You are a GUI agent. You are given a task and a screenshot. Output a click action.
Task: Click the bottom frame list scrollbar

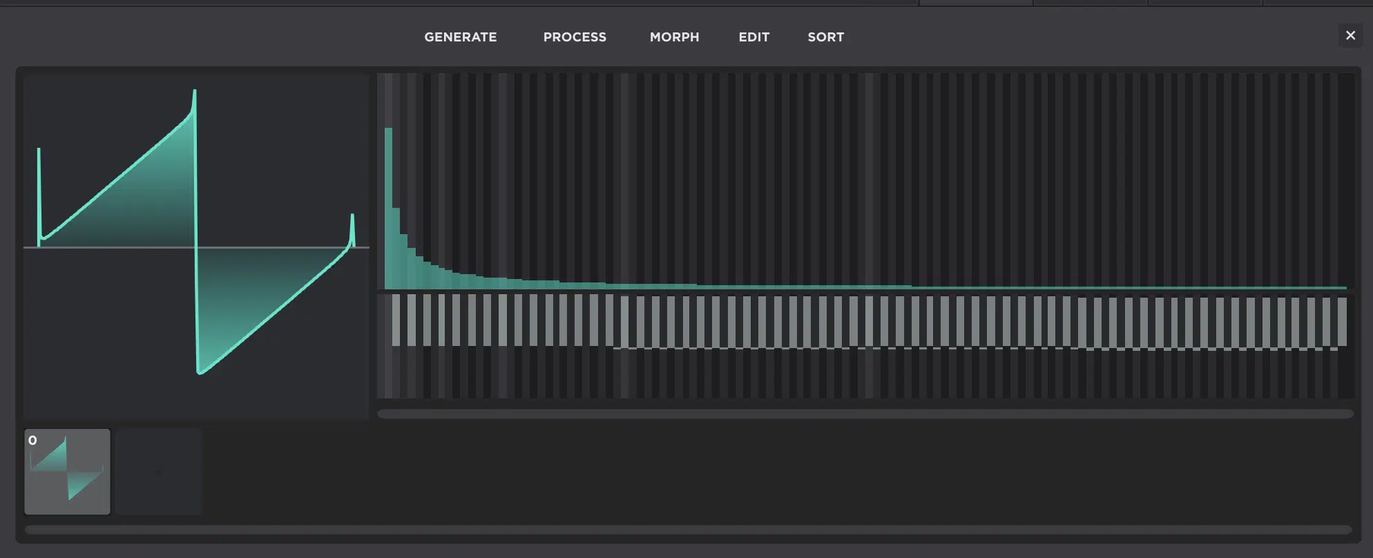click(688, 530)
